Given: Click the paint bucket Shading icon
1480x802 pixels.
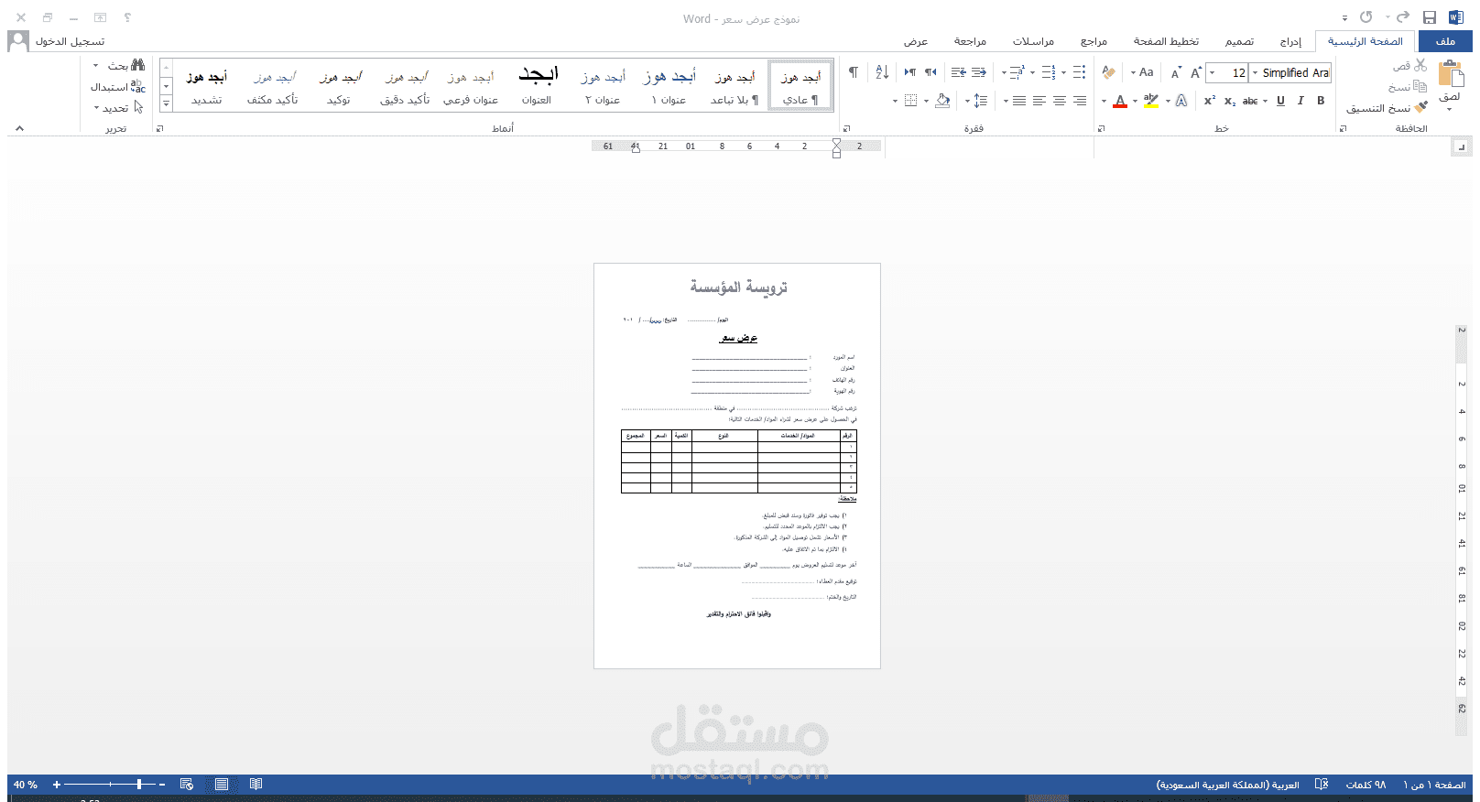Looking at the screenshot, I should (942, 101).
